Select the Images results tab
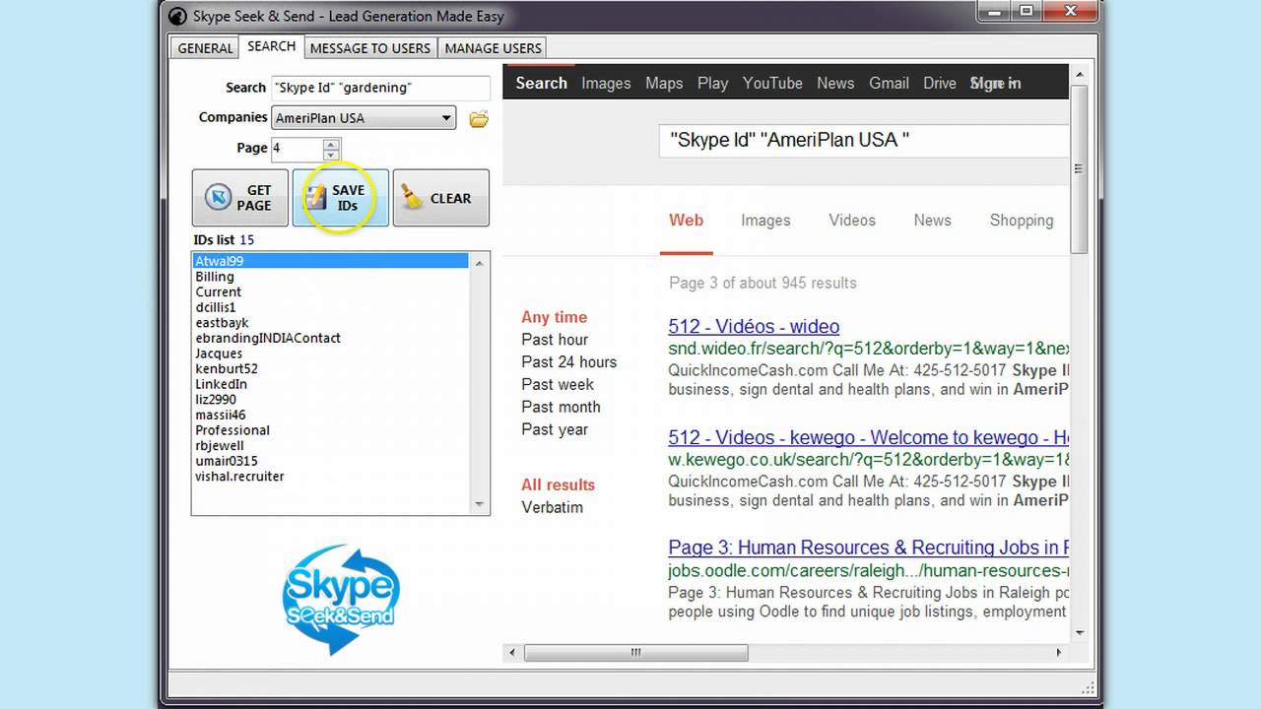 click(765, 220)
